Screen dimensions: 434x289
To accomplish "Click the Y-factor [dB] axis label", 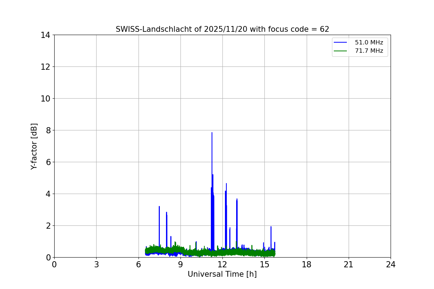I will click(34, 146).
